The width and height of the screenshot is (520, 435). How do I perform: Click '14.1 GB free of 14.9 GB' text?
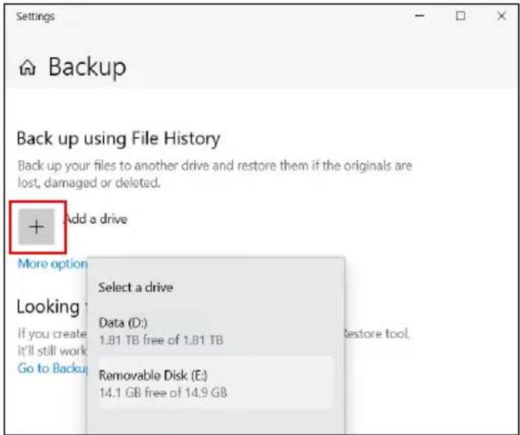[163, 393]
